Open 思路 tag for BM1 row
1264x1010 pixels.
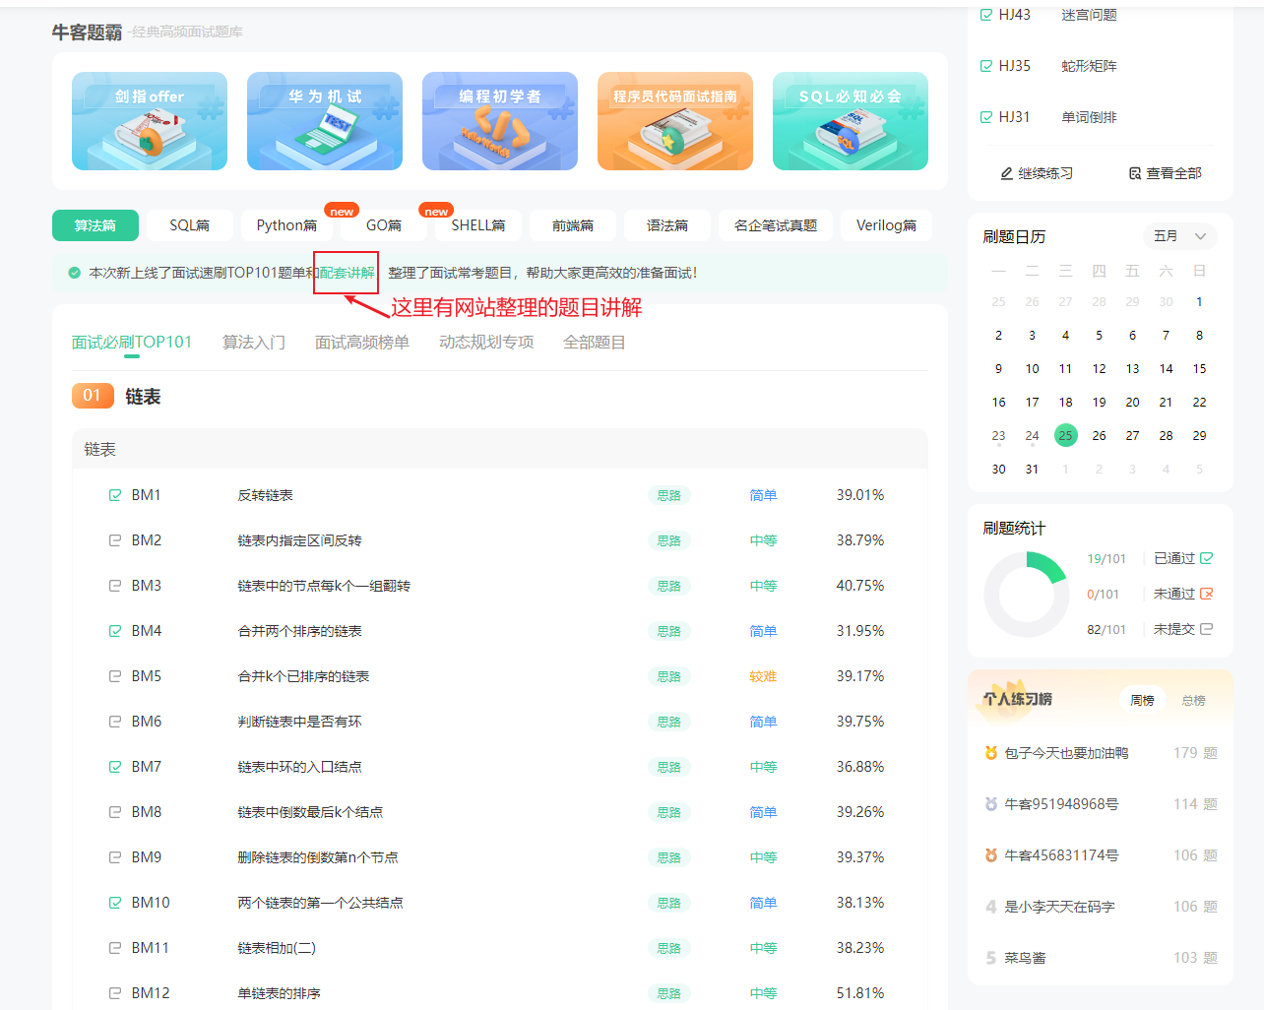point(669,495)
